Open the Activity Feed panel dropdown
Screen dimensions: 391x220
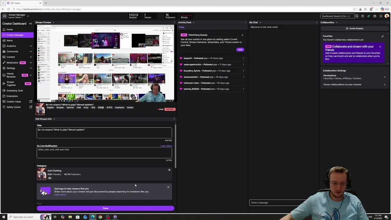pos(194,22)
